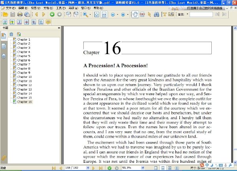Jump to Chapter 1 bookmark

click(x=24, y=39)
